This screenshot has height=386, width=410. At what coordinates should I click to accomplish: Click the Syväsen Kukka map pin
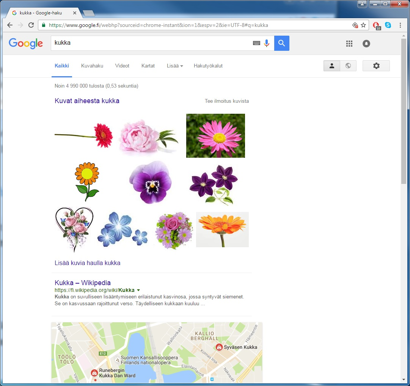(x=219, y=347)
